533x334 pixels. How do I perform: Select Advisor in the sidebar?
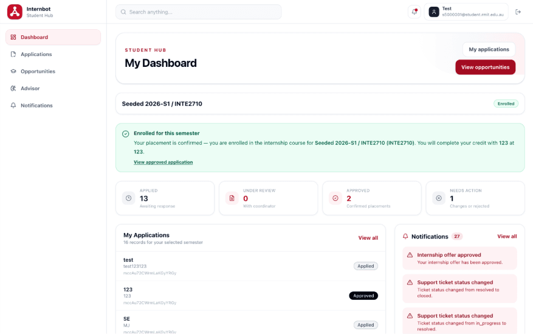tap(53, 88)
